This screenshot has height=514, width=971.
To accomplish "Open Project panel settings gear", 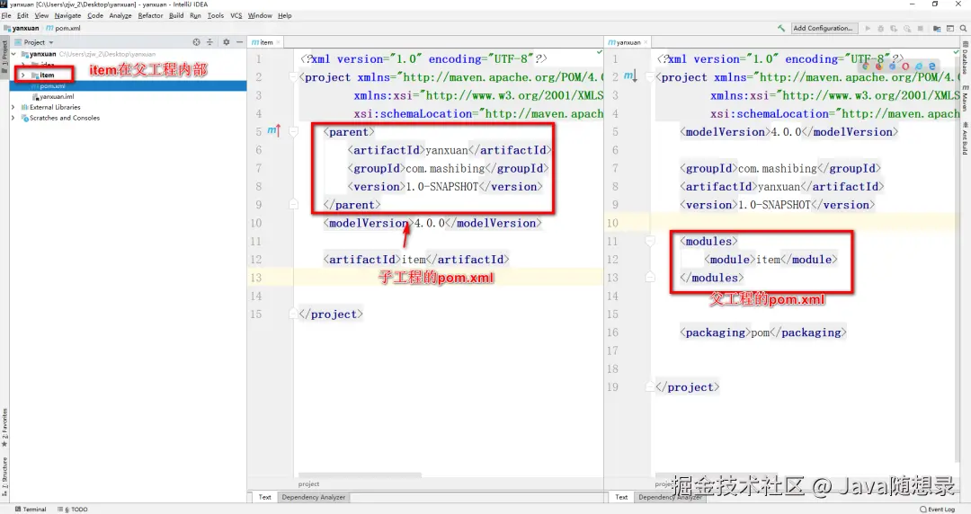I will pos(226,42).
